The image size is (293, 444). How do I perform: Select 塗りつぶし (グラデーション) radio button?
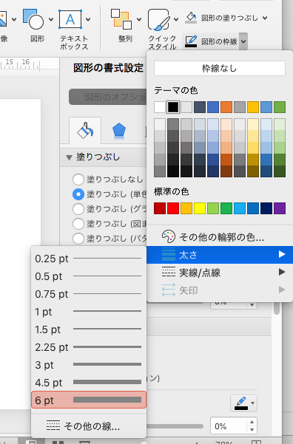tap(78, 208)
